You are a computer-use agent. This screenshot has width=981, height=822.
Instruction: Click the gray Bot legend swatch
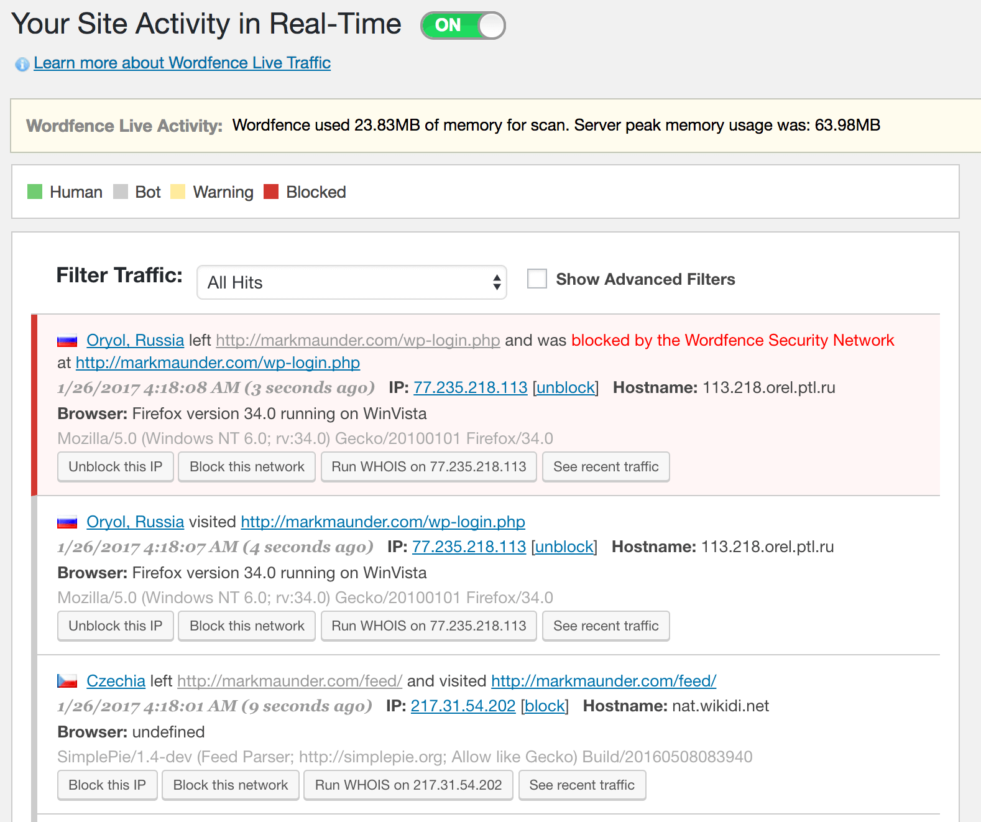tap(121, 192)
